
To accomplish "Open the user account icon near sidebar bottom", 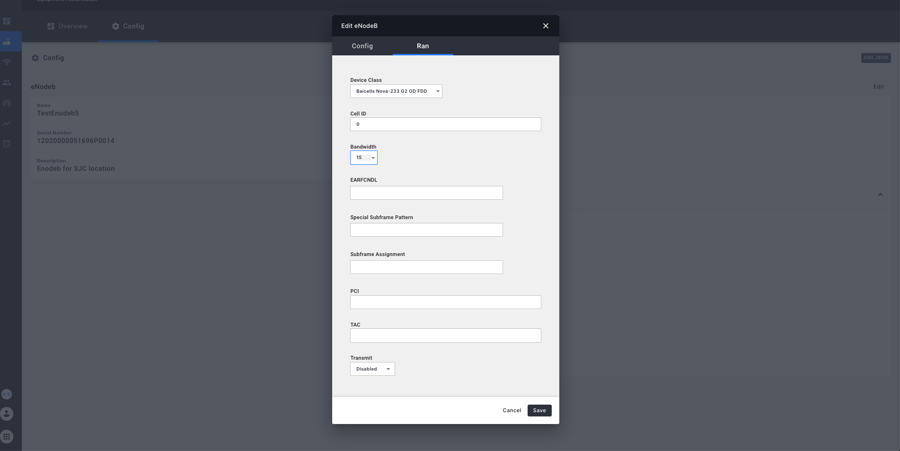I will tap(7, 414).
